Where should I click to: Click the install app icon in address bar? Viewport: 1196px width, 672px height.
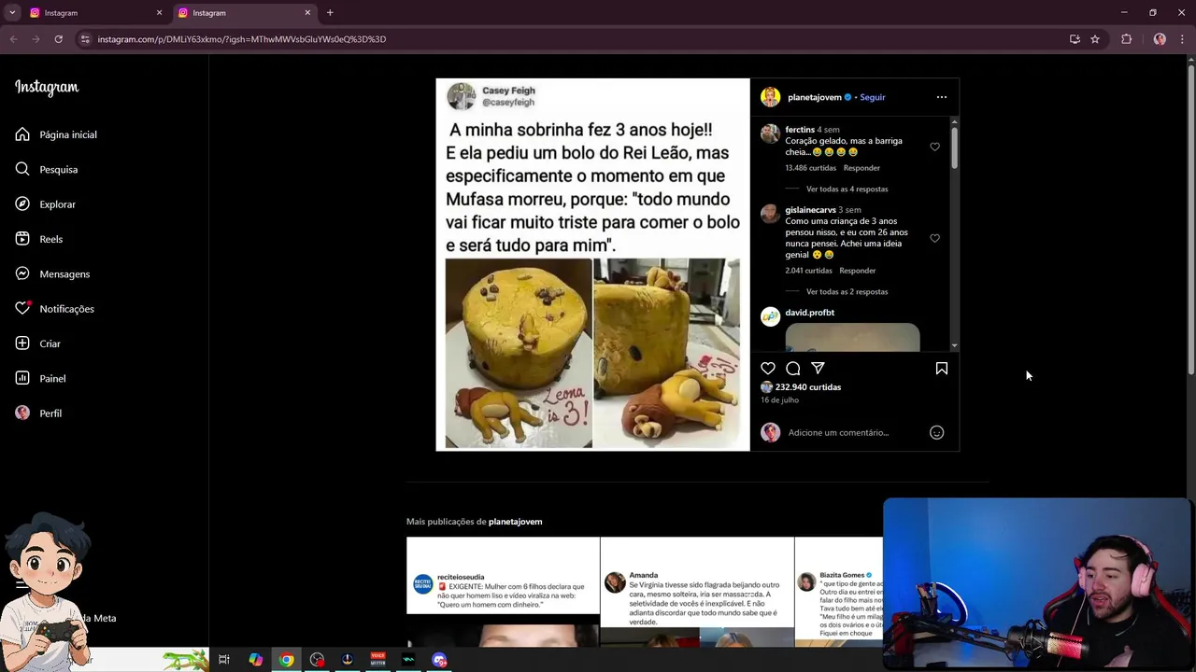[x=1075, y=39]
